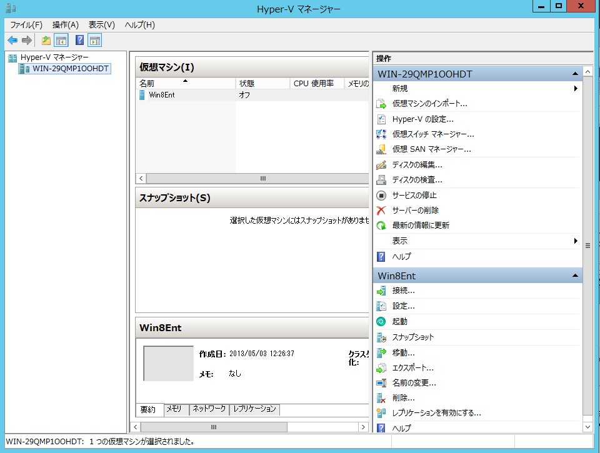Sort by the 状態 column header

point(262,83)
